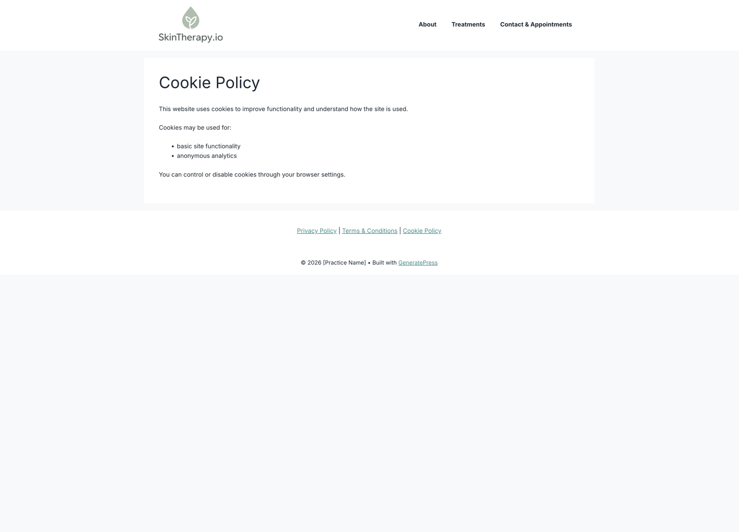Click the bullet before "anonymous analytics"
Image resolution: width=739 pixels, height=532 pixels.
[173, 156]
